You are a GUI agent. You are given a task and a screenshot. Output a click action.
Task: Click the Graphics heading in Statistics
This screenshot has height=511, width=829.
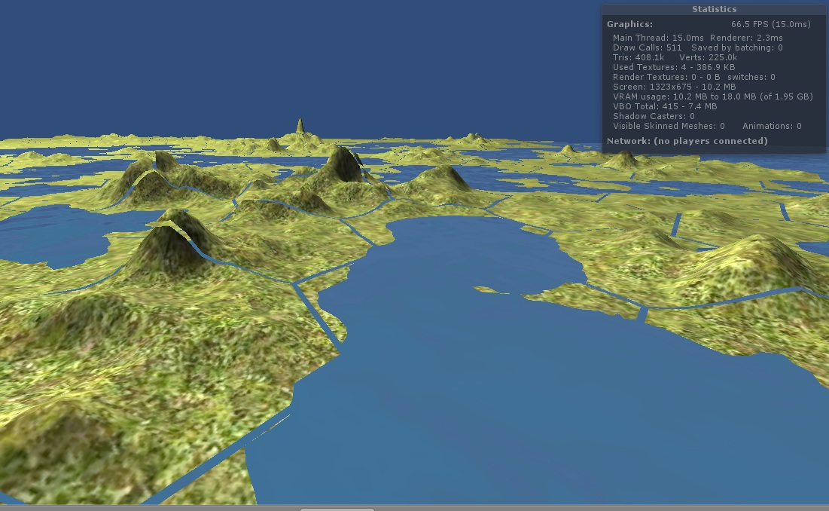(629, 24)
